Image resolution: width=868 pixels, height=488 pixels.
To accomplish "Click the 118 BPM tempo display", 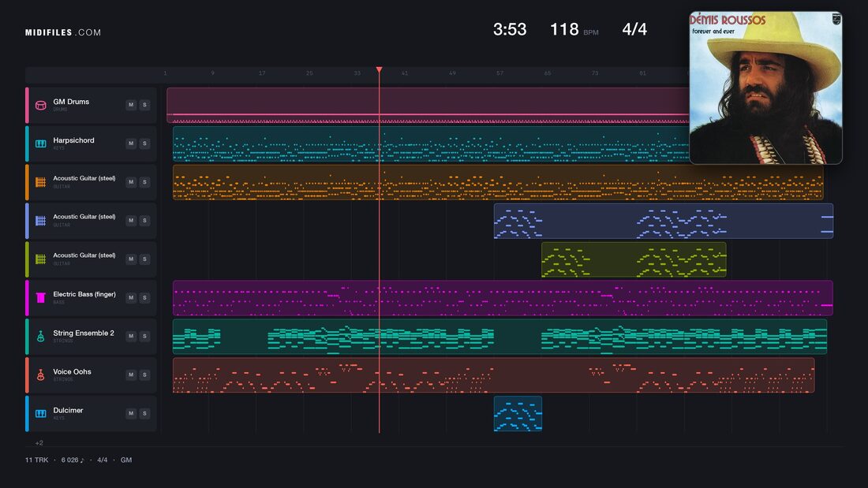I will [574, 29].
